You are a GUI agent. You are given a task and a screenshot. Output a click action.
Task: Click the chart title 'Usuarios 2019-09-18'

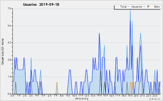point(41,4)
